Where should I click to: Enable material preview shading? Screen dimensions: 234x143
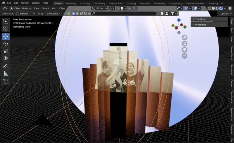point(217,8)
